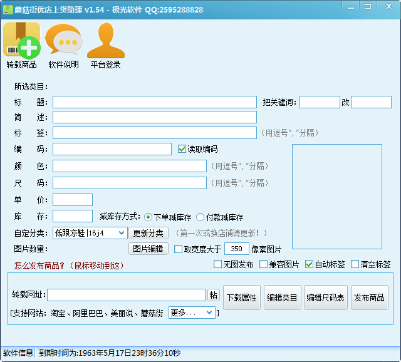Open the 更多 supported sites dropdown
This screenshot has height=362, width=401.
(209, 313)
